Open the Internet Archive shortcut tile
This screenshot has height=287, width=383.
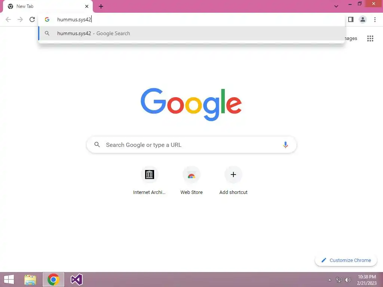(149, 175)
